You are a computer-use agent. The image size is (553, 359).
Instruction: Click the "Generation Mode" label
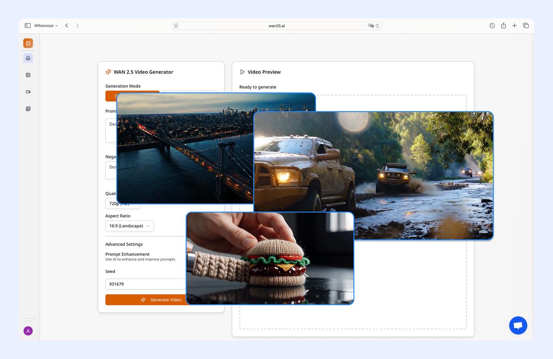123,86
